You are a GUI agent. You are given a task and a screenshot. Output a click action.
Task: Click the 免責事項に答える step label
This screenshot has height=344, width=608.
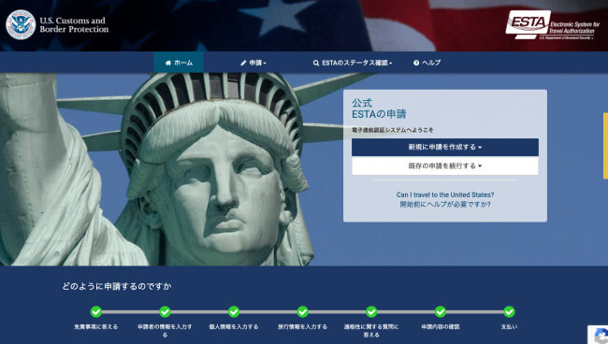pyautogui.click(x=96, y=326)
